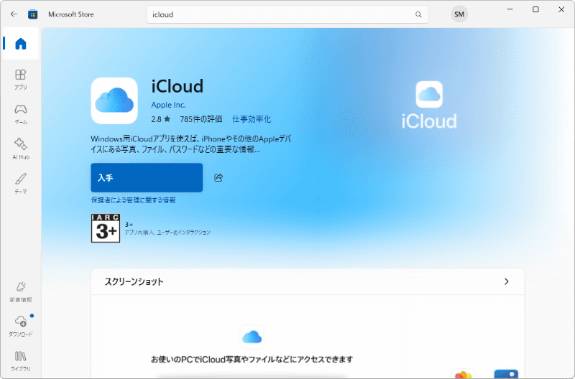This screenshot has width=575, height=379.
Task: Click the search box containing icloud
Action: tap(287, 14)
